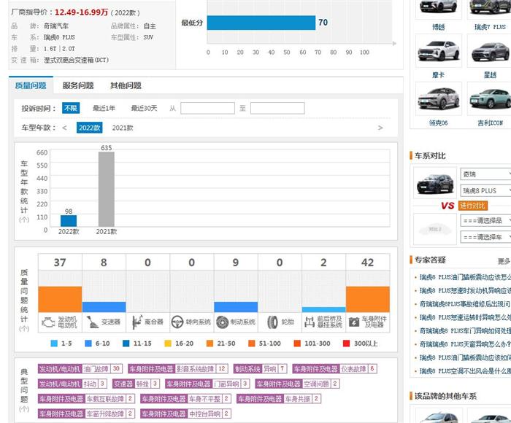The height and width of the screenshot is (423, 511).
Task: Click the 1-5 legend color swatch
Action: [54, 344]
